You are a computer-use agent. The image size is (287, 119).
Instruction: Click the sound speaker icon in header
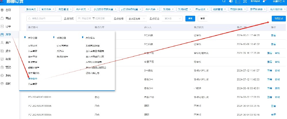231,1
